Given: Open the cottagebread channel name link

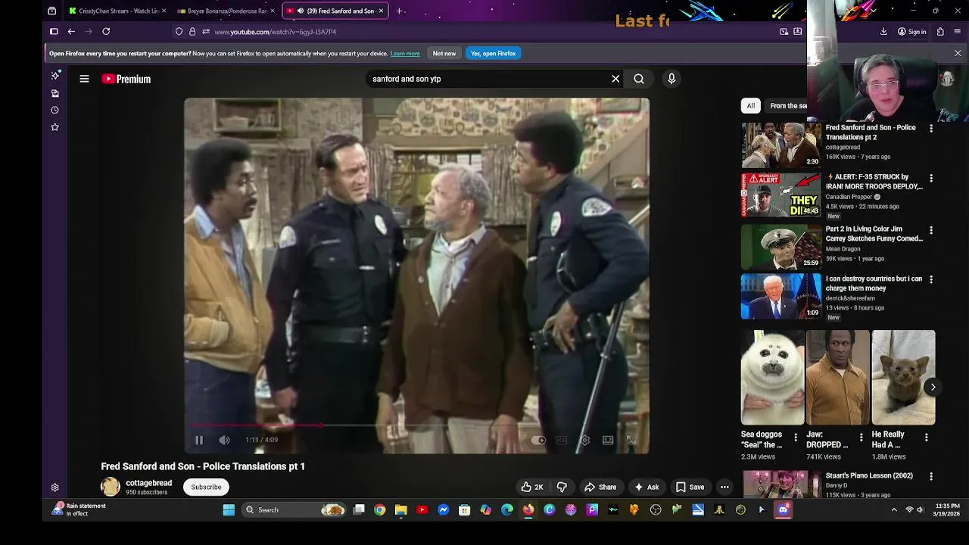Looking at the screenshot, I should pos(148,483).
